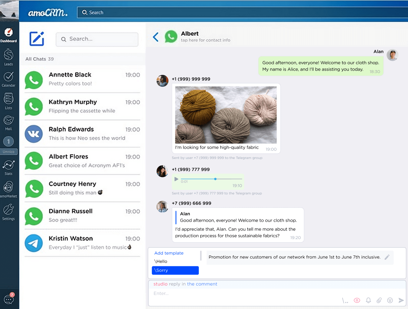Toggle the eye icon in message toolbar
This screenshot has height=309, width=408.
pos(357,300)
